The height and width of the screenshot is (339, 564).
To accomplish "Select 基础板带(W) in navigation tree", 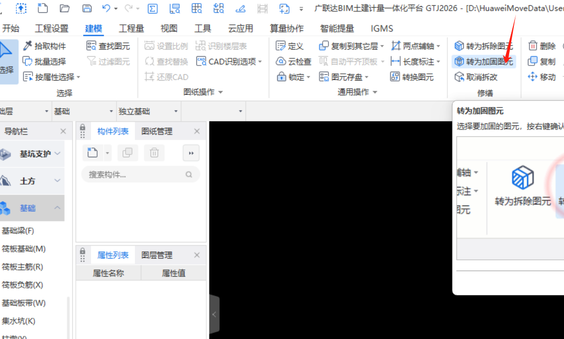I will tap(23, 303).
